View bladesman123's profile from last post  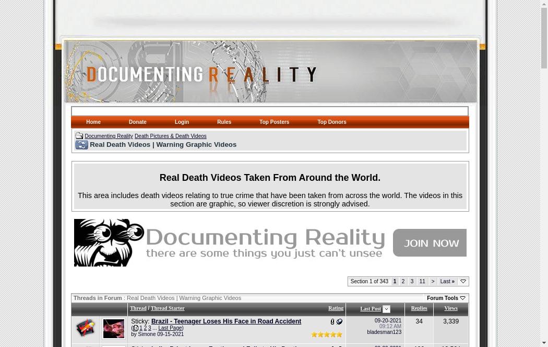384,332
